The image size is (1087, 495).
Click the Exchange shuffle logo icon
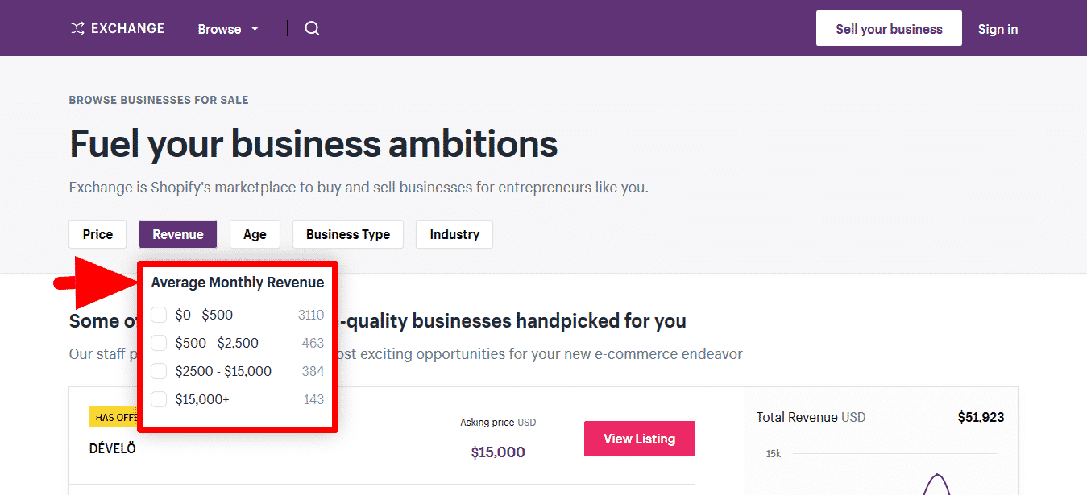[77, 29]
